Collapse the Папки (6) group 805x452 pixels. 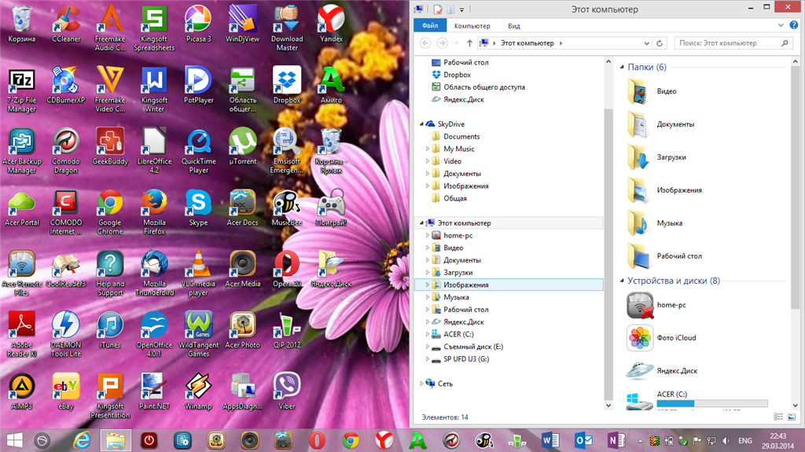(623, 68)
